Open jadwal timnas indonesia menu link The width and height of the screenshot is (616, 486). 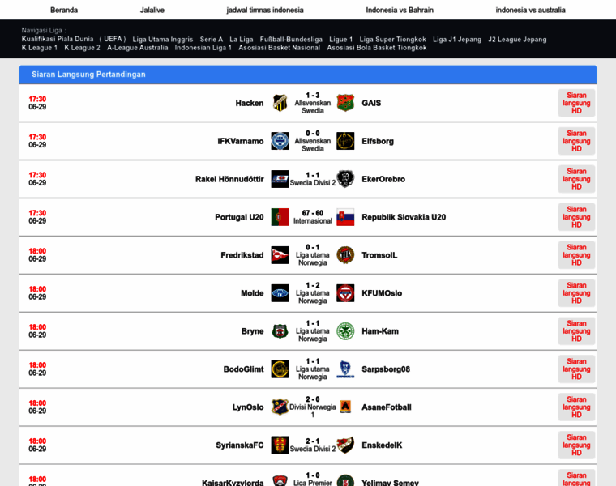(x=265, y=11)
